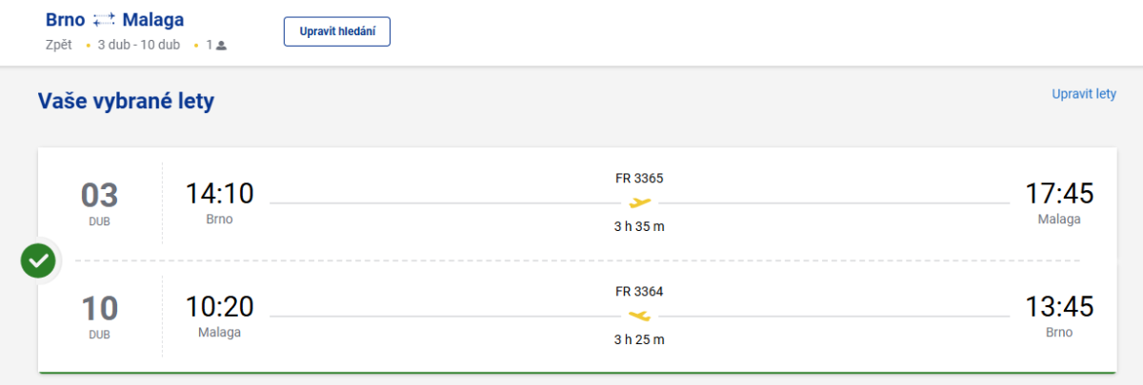Select the 10 DUB return date
1143x385 pixels.
99,315
